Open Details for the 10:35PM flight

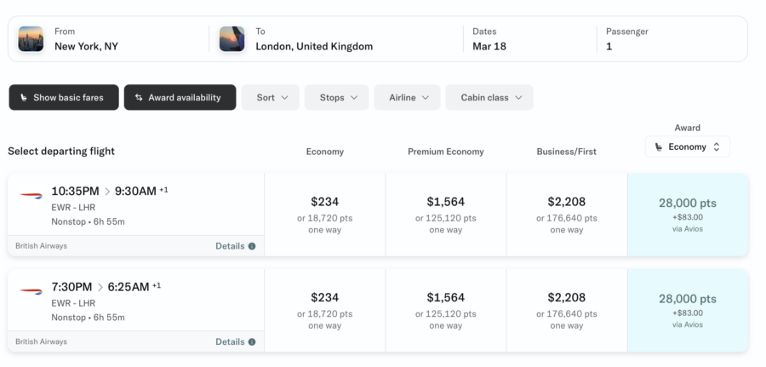click(x=236, y=246)
